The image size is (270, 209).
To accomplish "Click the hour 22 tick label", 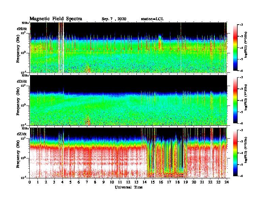I will pos(210,182).
